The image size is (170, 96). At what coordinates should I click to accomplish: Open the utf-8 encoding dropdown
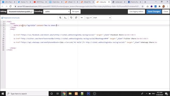click(57, 11)
